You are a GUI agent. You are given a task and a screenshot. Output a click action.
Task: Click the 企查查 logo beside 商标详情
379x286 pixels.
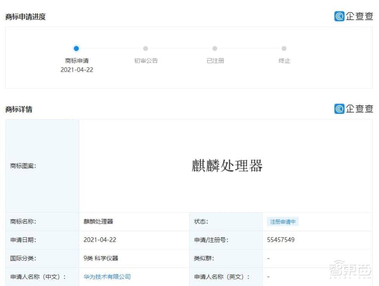point(353,109)
